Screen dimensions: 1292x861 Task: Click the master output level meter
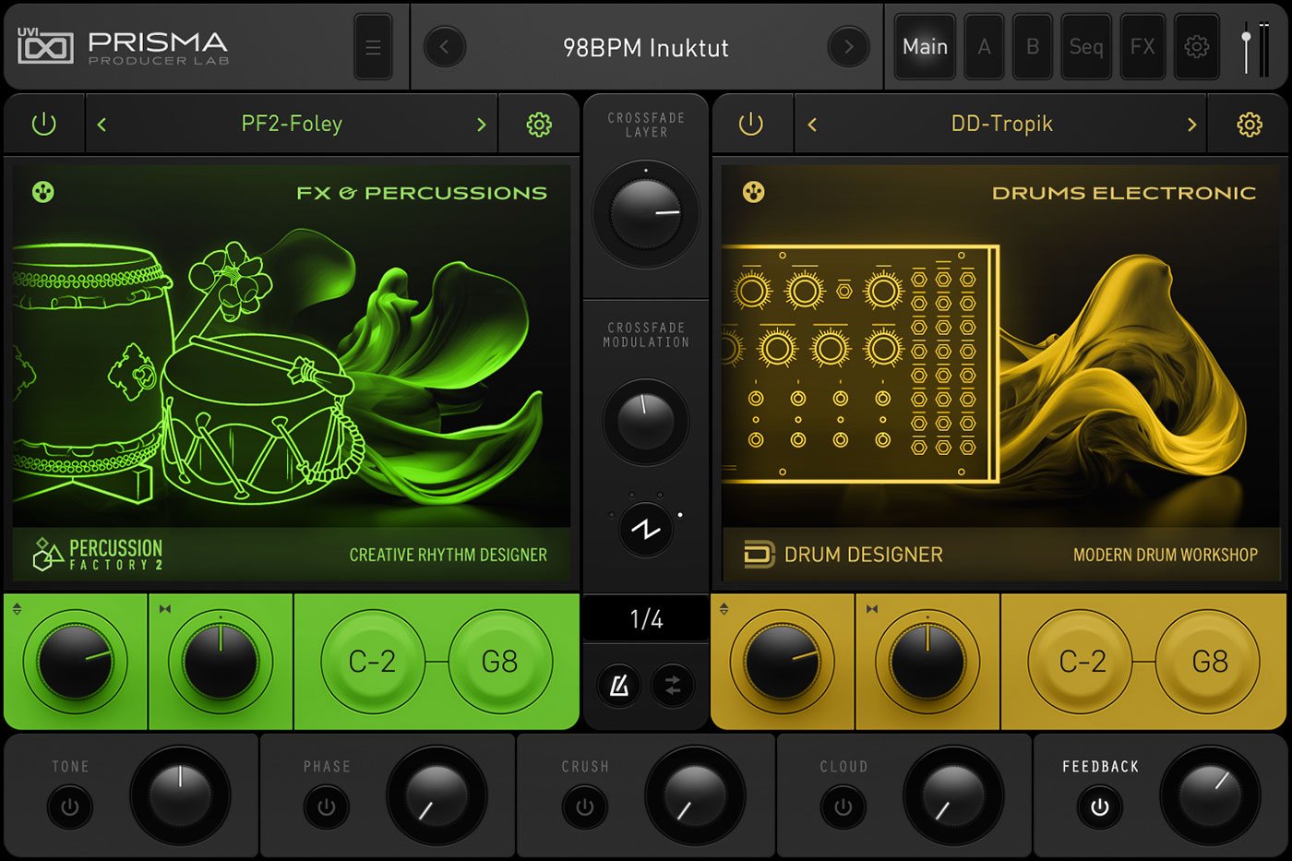tap(1264, 48)
